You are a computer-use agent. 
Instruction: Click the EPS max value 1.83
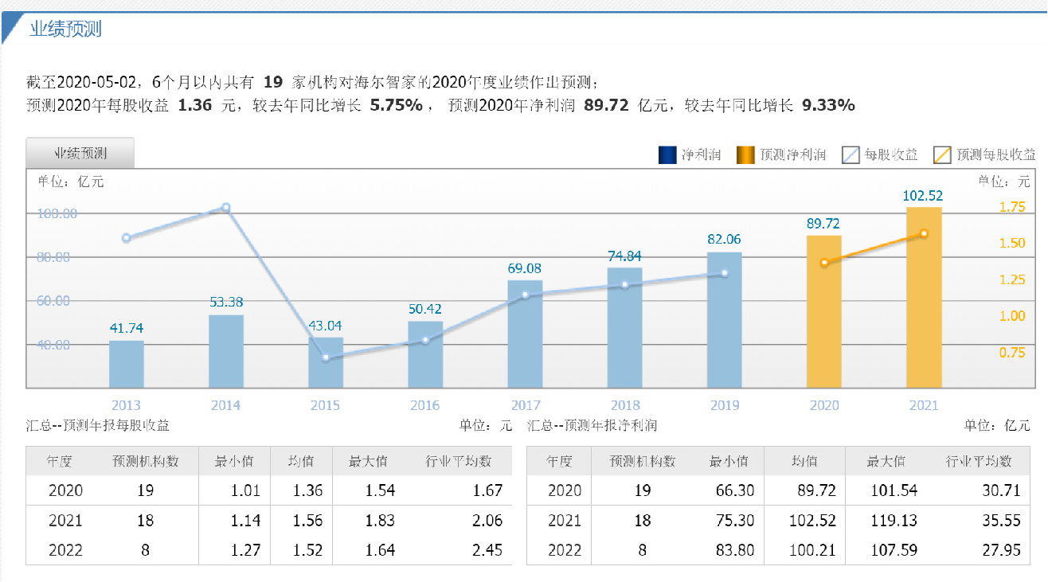pyautogui.click(x=380, y=521)
